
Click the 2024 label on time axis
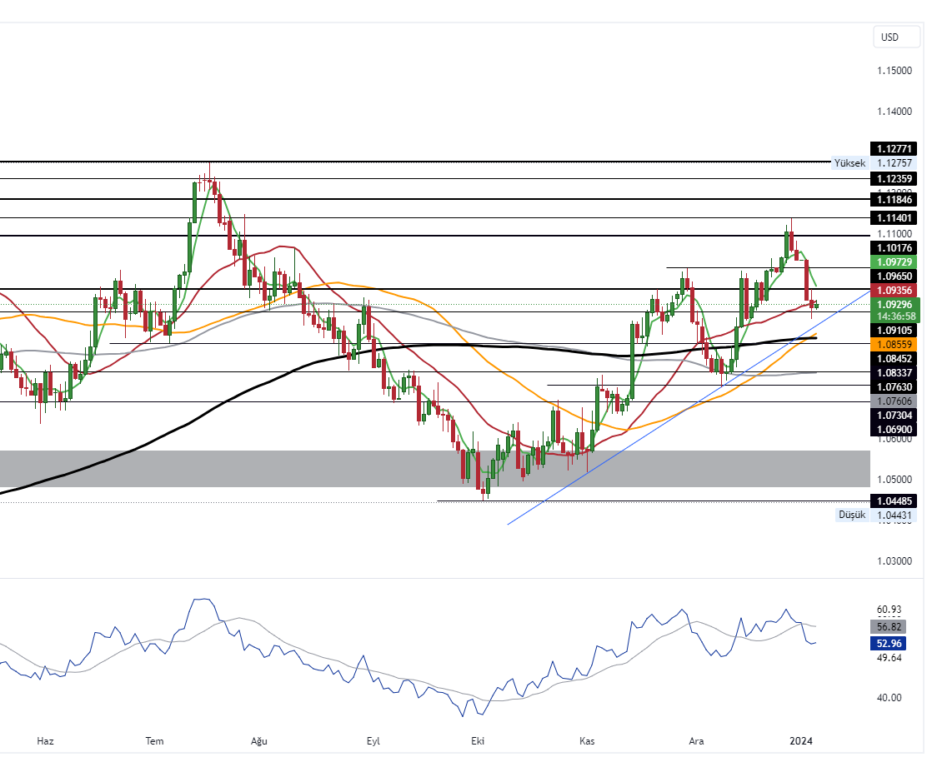coord(801,740)
